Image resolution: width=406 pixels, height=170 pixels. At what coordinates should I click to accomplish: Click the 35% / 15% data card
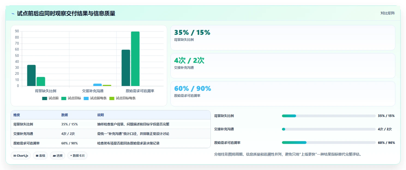click(283, 38)
